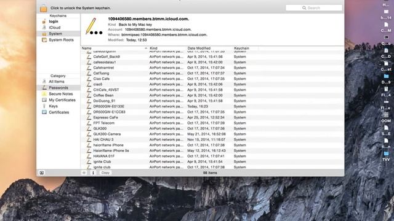Click the plus button to add item

84,173
